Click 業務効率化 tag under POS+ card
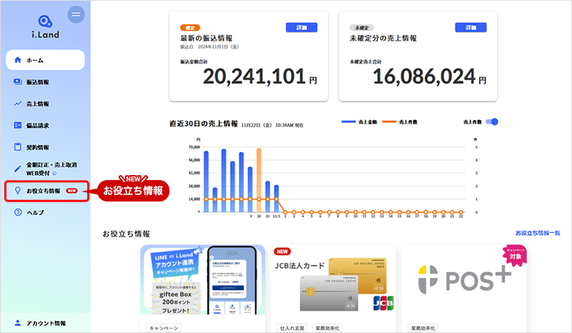572x333 pixels. coord(423,328)
